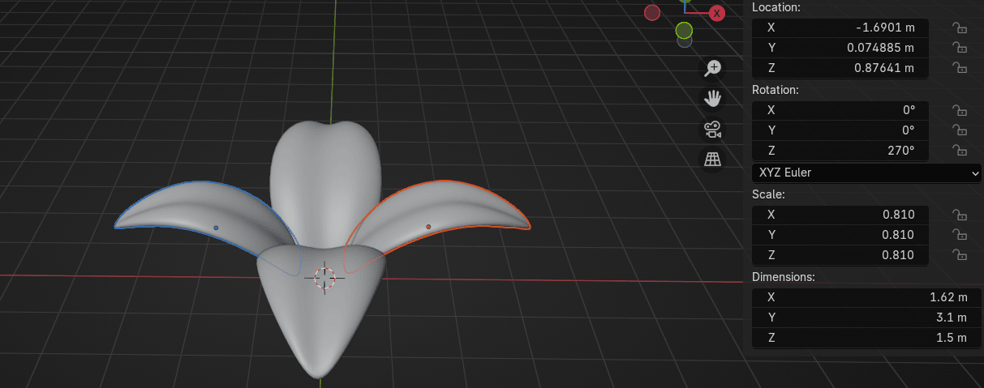The height and width of the screenshot is (388, 984).
Task: Click the Scale X value field
Action: coord(840,215)
